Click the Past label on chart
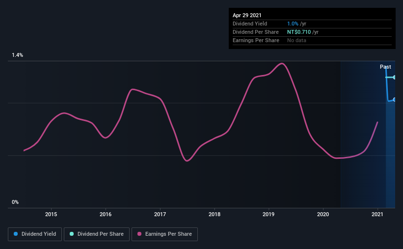Image resolution: width=403 pixels, height=249 pixels. (x=385, y=67)
